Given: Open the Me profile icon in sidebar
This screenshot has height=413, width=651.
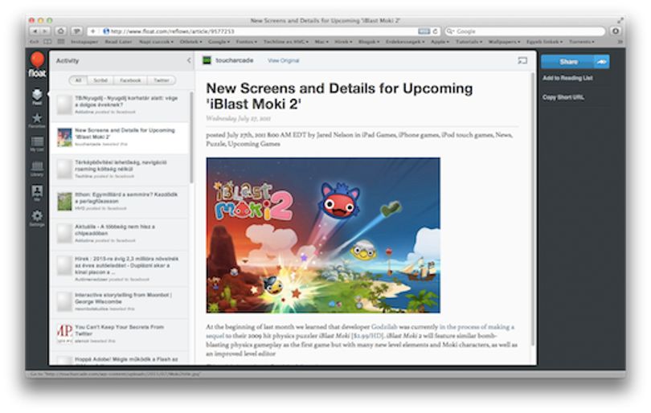Looking at the screenshot, I should [37, 193].
